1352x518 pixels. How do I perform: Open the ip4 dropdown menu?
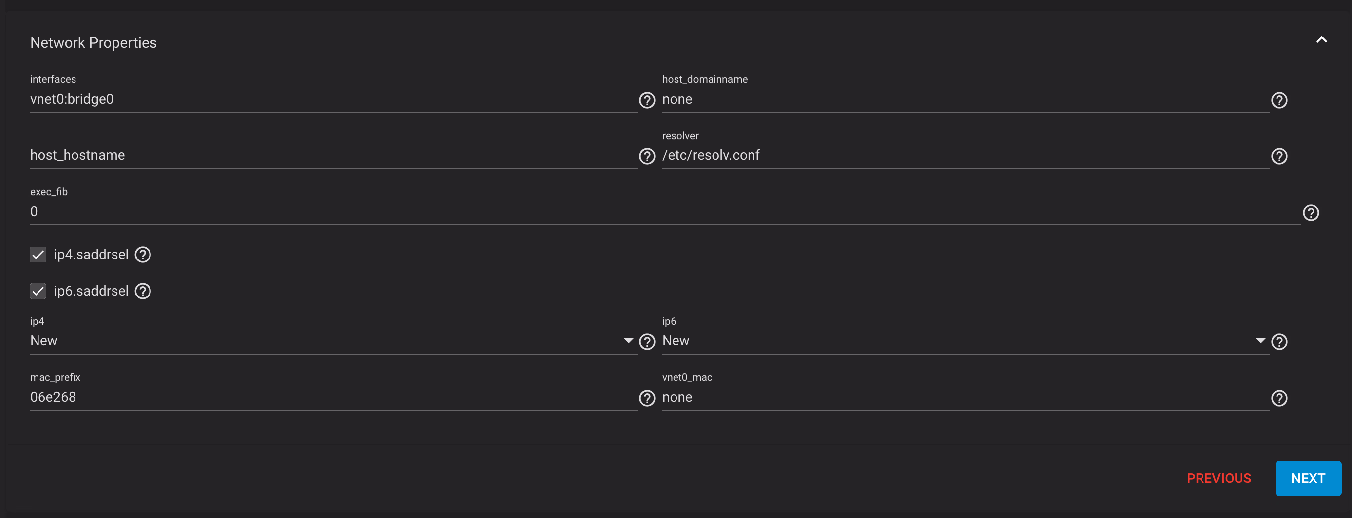[x=331, y=341]
